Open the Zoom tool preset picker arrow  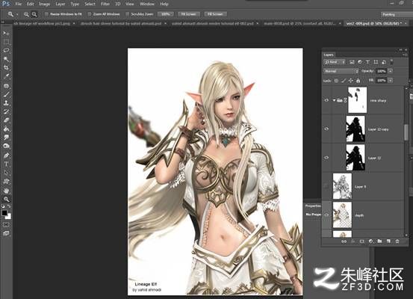point(17,14)
